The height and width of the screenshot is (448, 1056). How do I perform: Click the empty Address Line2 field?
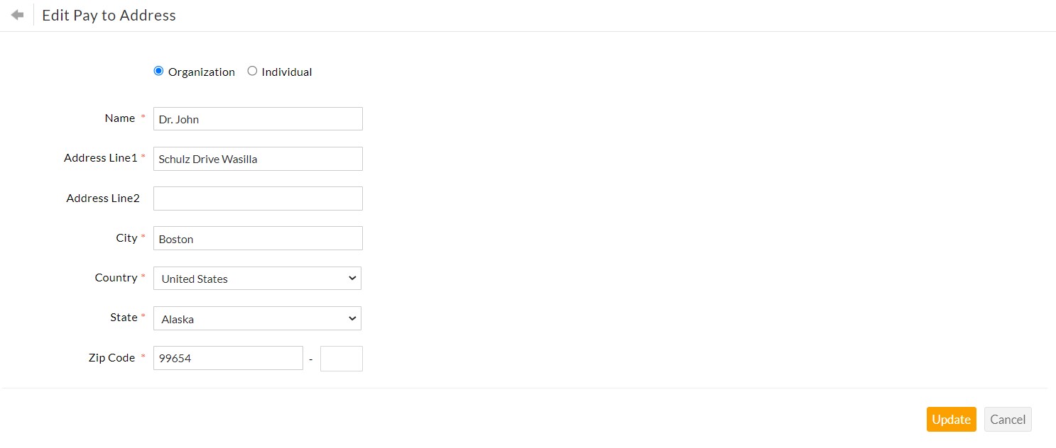tap(258, 198)
